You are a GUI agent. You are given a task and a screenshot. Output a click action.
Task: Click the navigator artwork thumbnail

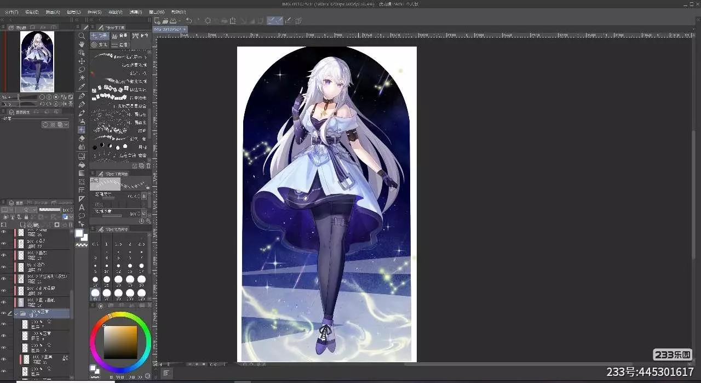pyautogui.click(x=37, y=61)
